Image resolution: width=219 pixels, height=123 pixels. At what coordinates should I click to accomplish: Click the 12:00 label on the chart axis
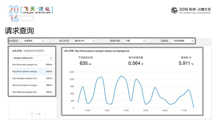pos(88,111)
